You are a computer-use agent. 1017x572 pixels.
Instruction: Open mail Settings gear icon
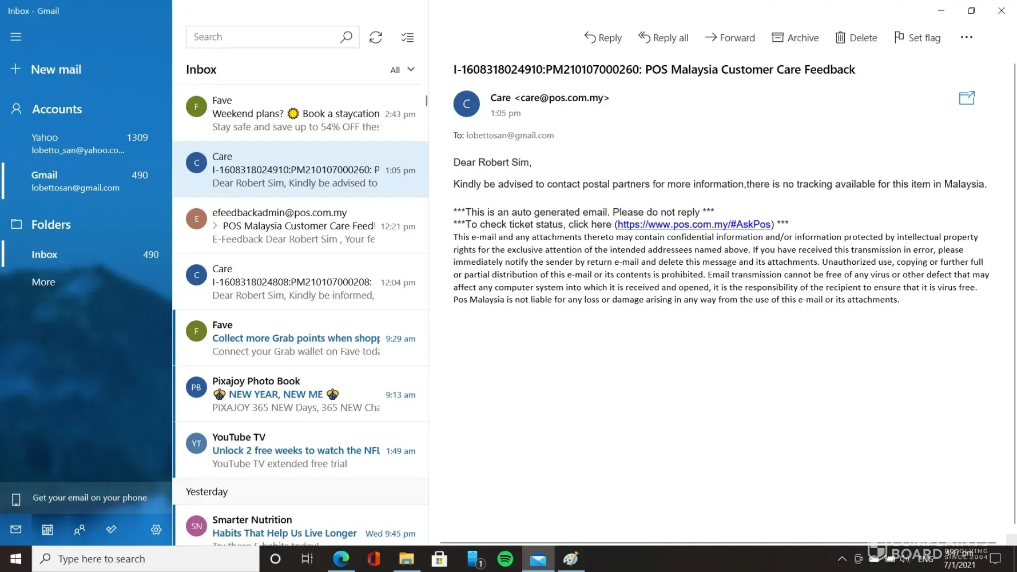click(156, 530)
